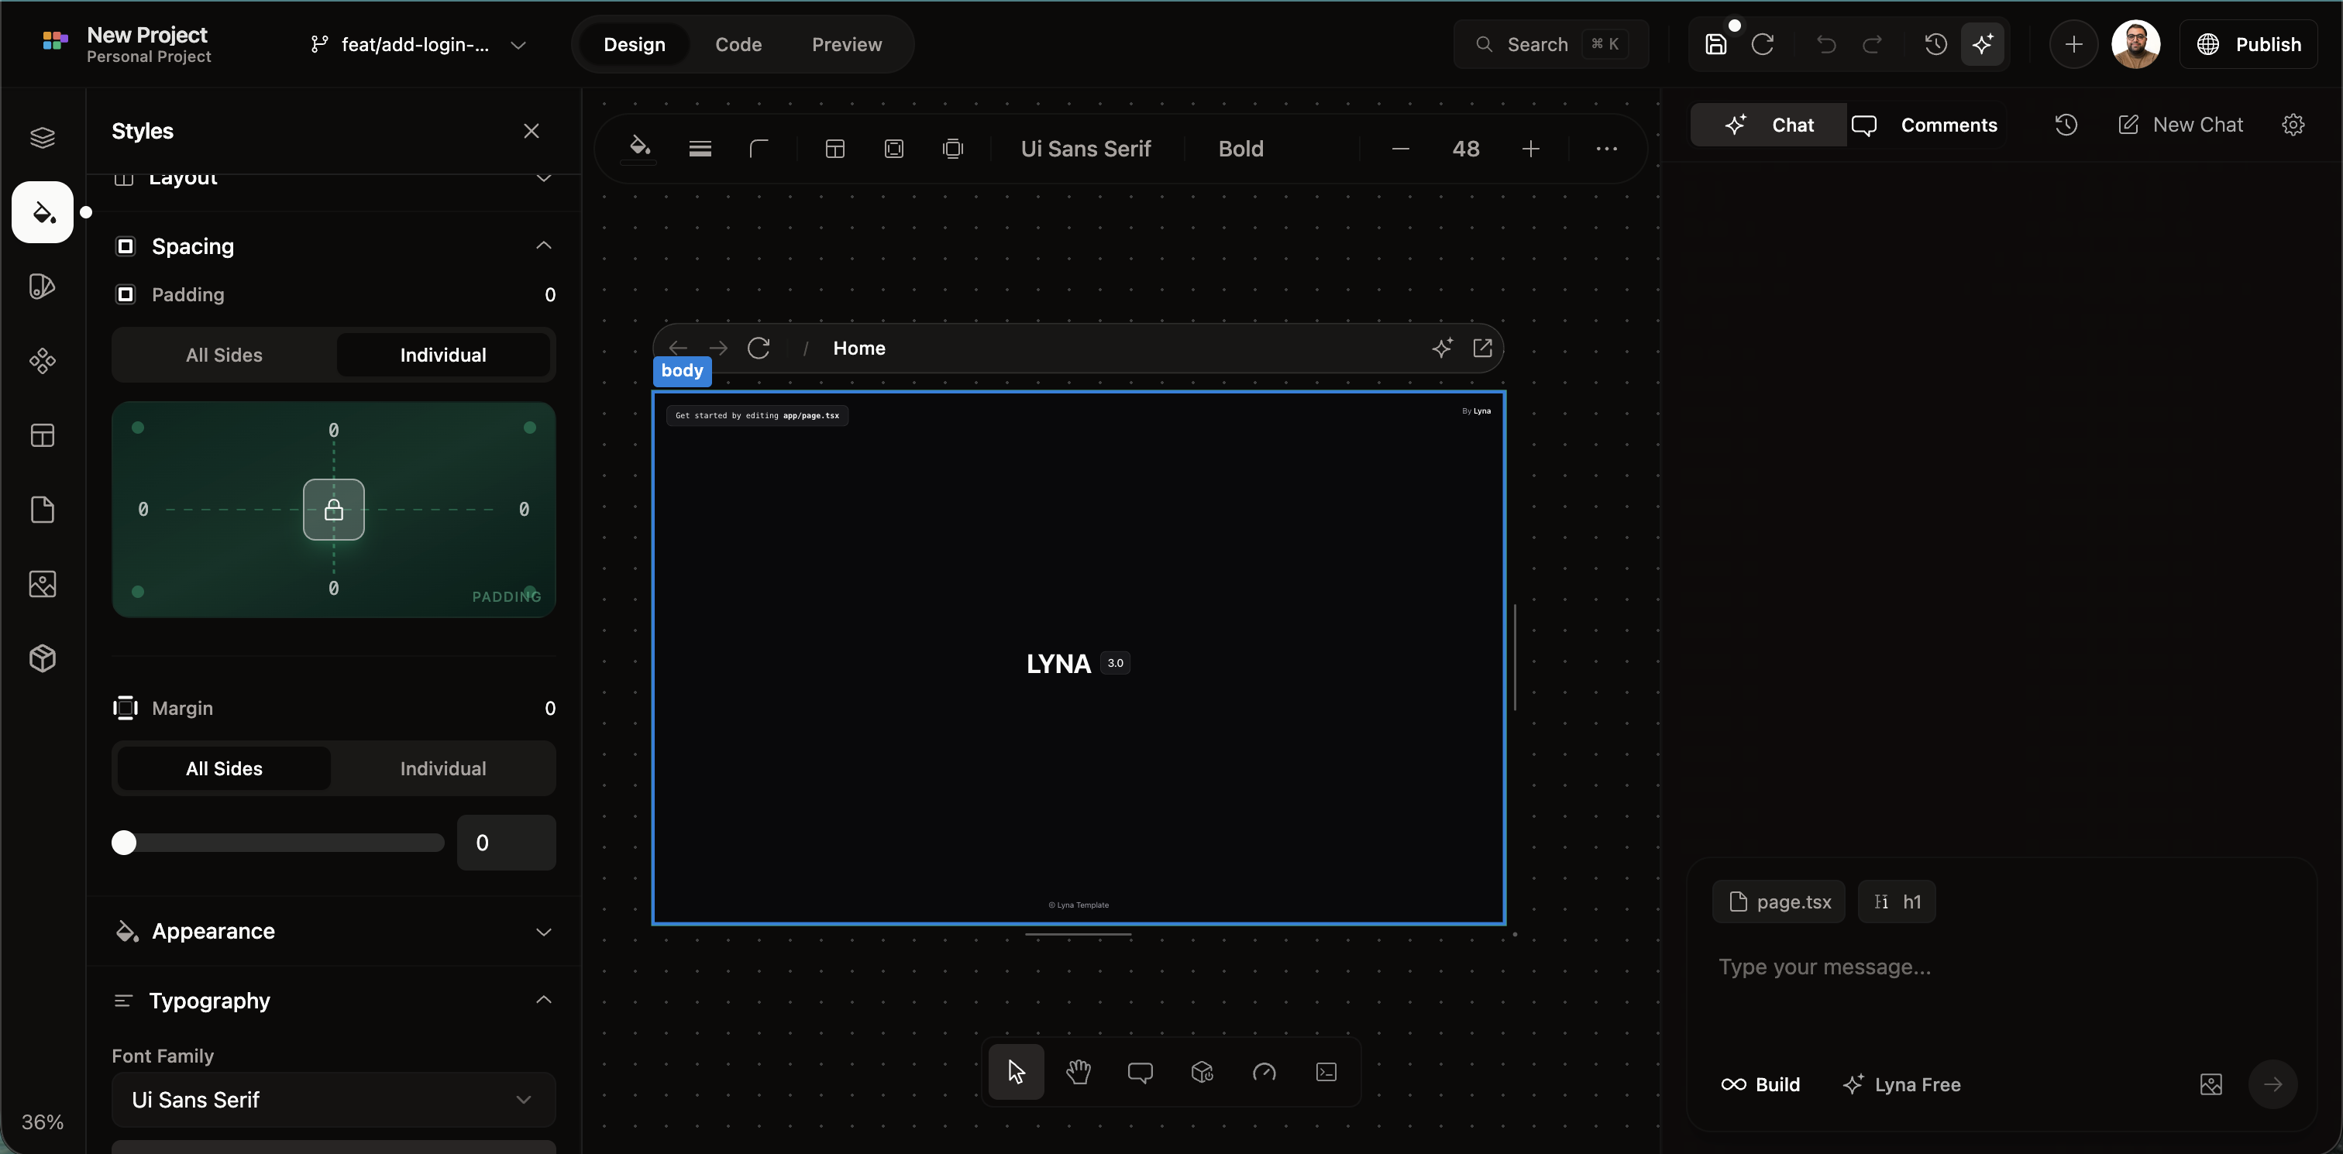
Task: Open the Layers panel in the left sidebar
Action: [x=42, y=137]
